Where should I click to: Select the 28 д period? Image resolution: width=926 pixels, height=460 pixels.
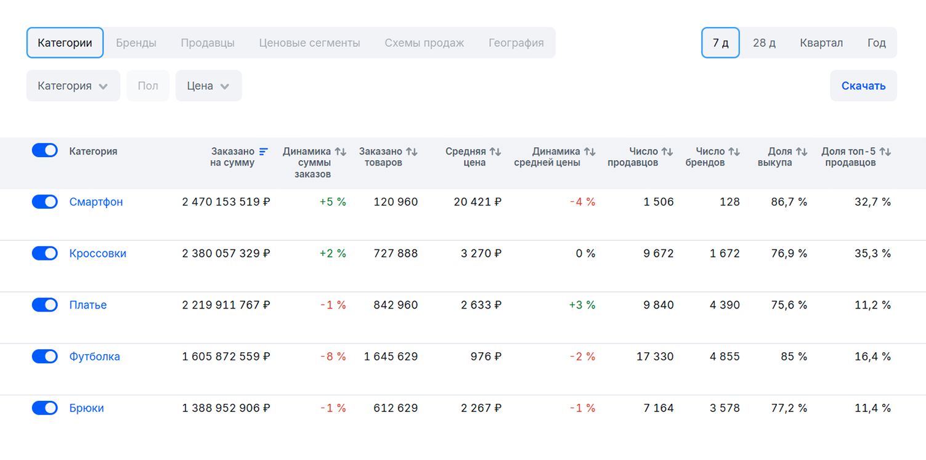[764, 43]
